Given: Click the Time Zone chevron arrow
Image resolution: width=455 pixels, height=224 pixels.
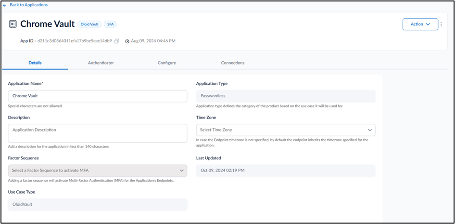Looking at the screenshot, I should click(x=370, y=130).
